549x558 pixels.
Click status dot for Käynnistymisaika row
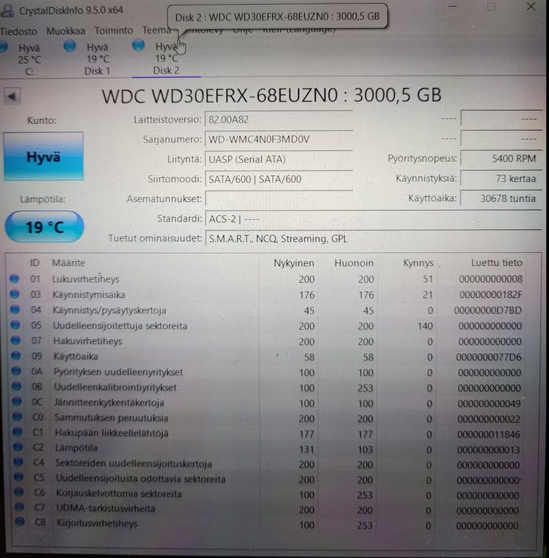(14, 294)
